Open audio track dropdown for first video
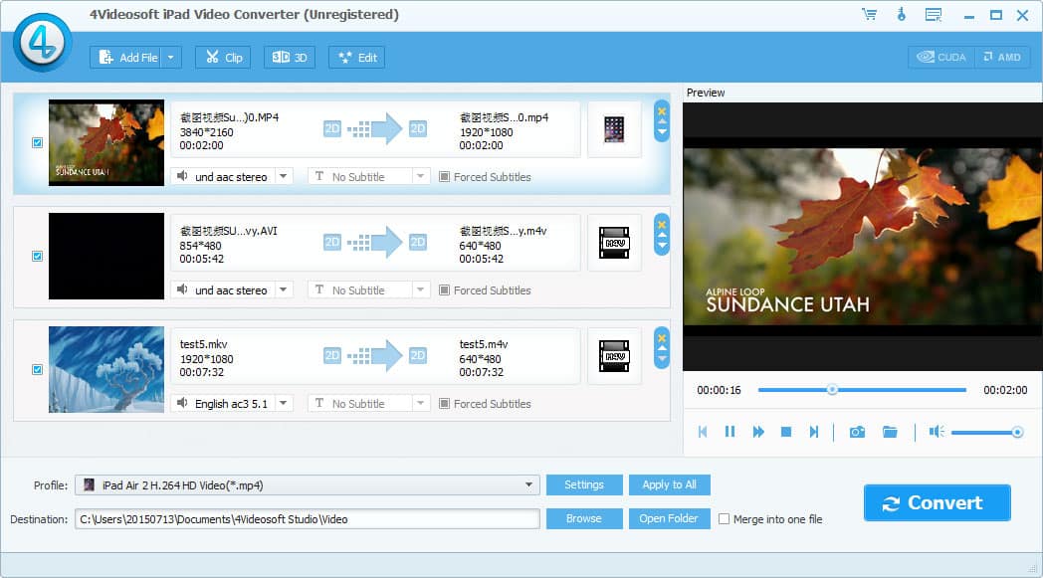This screenshot has width=1043, height=578. pos(284,176)
